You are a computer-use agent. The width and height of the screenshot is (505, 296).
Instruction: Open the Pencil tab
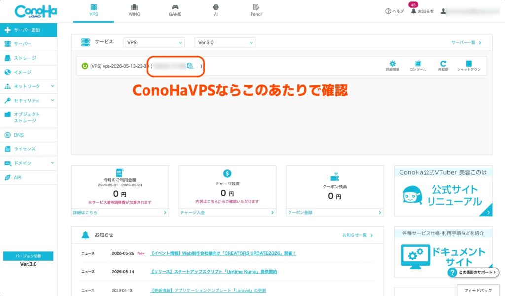point(256,11)
